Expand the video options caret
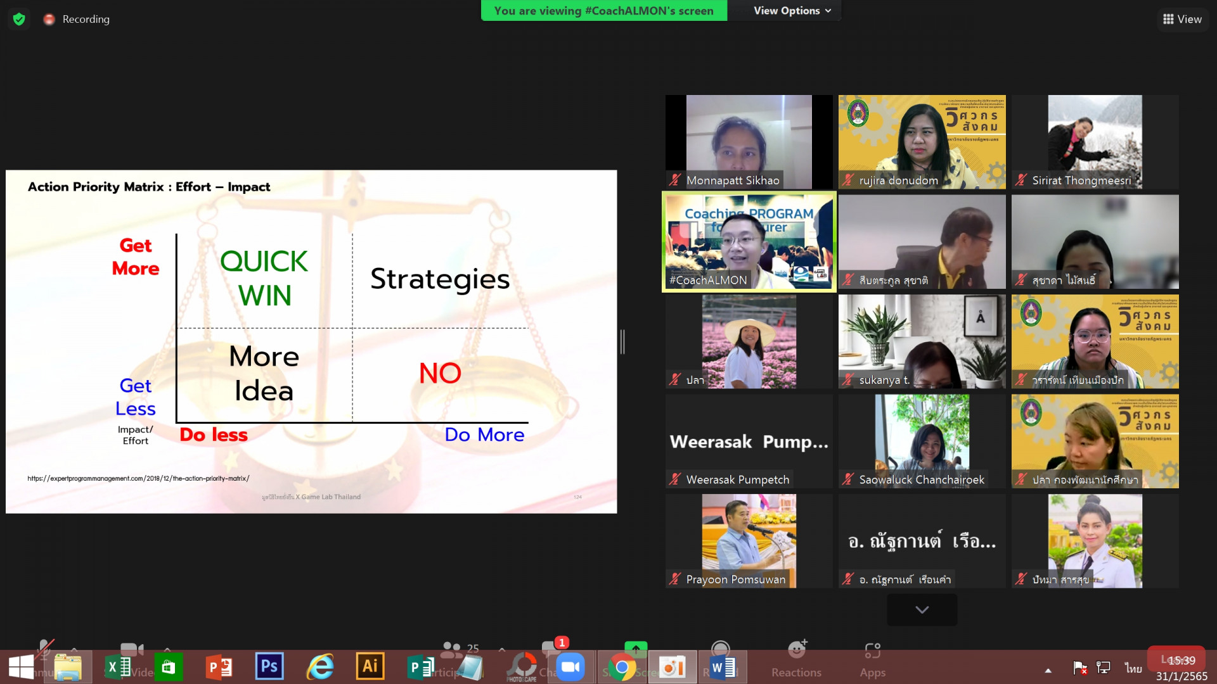1217x684 pixels. tap(167, 649)
